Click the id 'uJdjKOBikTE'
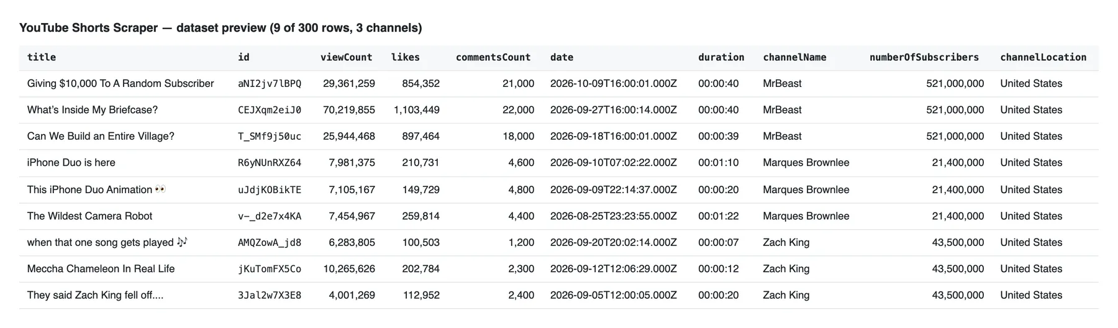The height and width of the screenshot is (328, 1118). pos(270,189)
